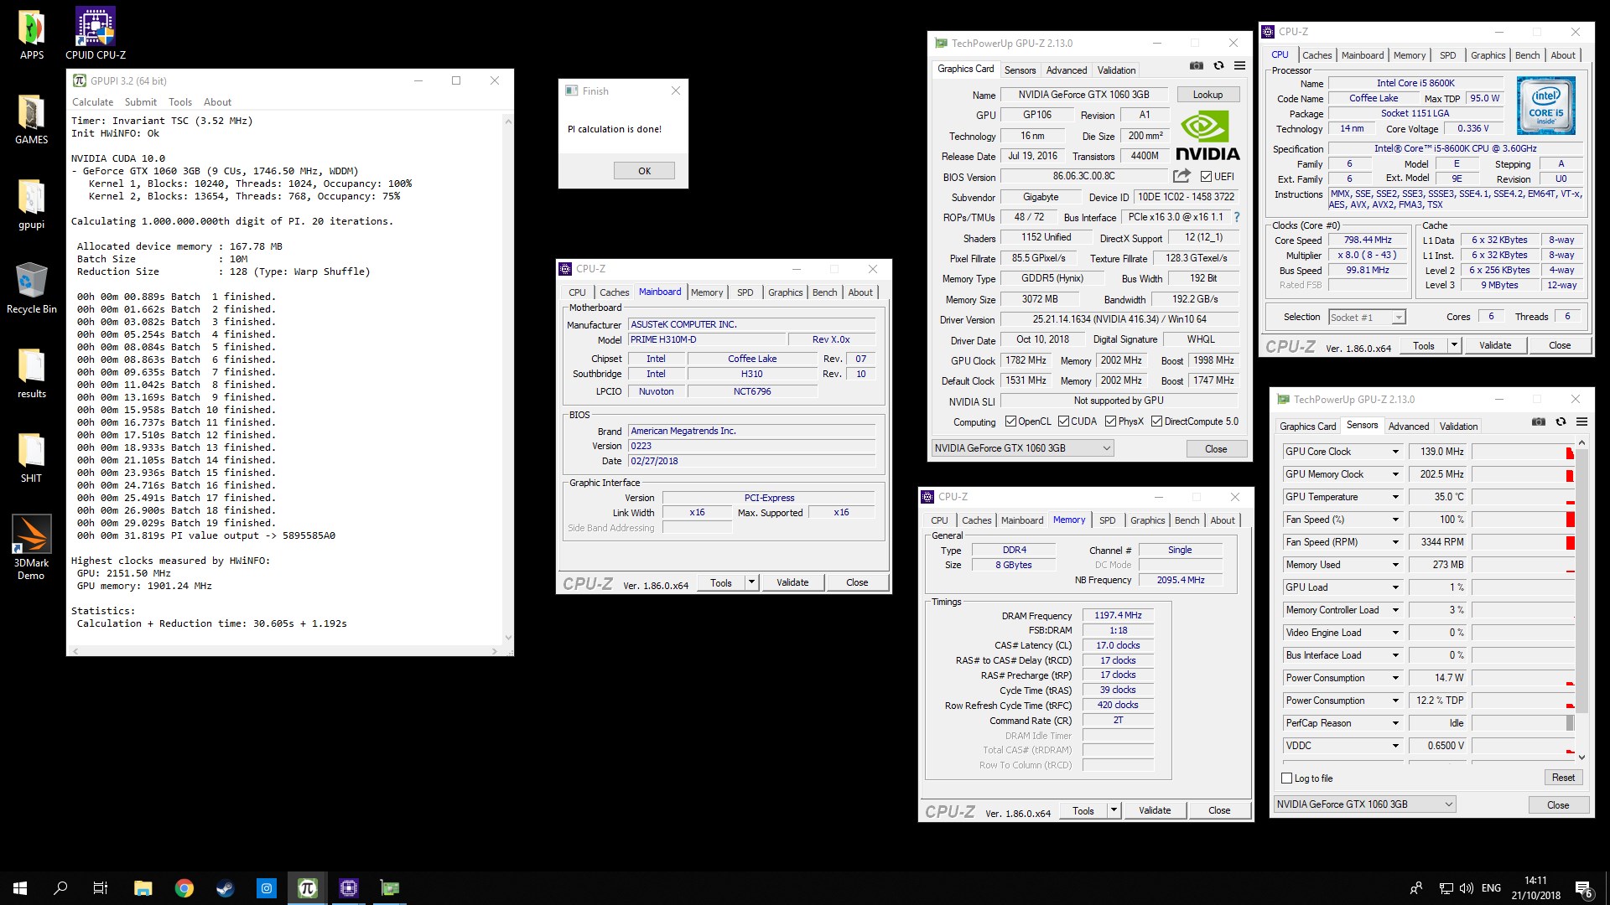Open the notification center icon in system tray
Image resolution: width=1610 pixels, height=905 pixels.
1584,888
